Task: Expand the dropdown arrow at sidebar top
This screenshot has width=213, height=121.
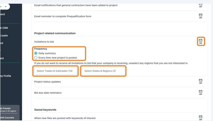Action: 6,6
